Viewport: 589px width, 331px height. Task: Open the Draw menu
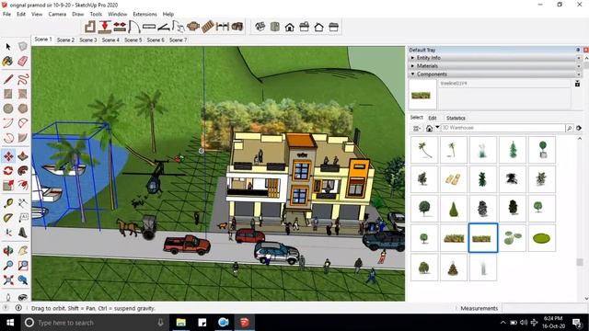click(x=77, y=14)
